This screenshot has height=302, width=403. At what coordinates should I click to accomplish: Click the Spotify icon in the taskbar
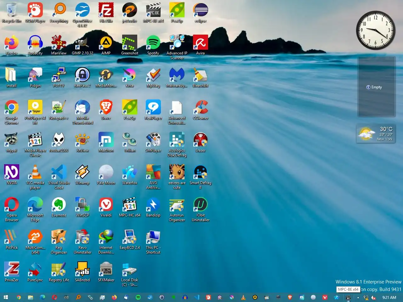(138, 297)
